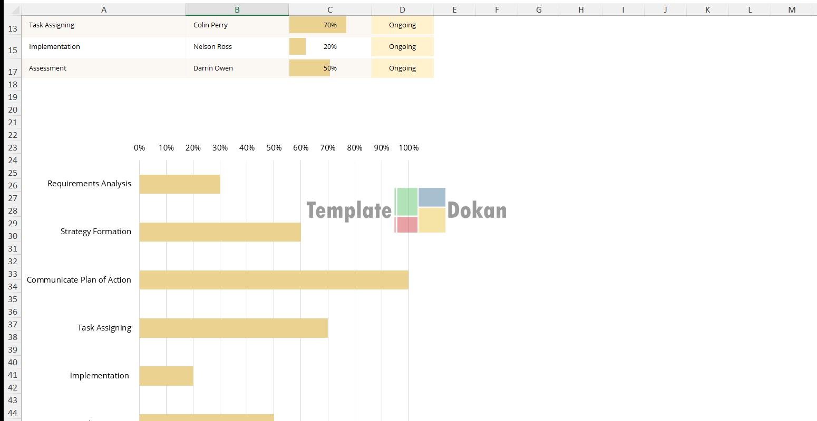Screen dimensions: 817x421
Task: Click the 70% progress data bar cell
Action: point(330,25)
